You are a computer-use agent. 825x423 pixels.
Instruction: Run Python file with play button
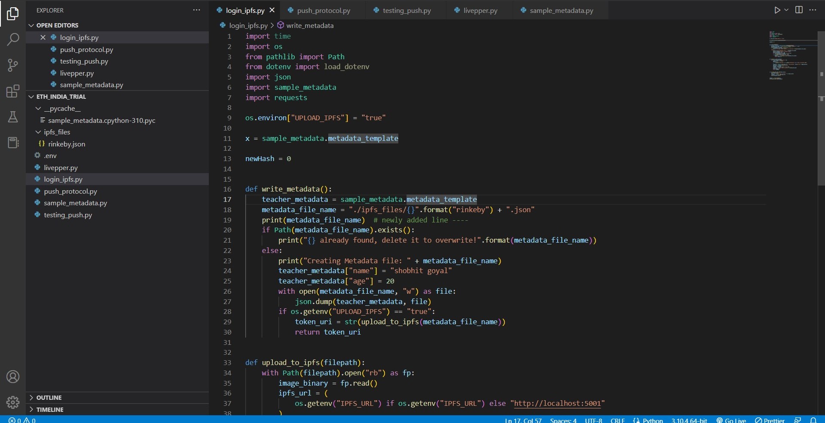click(x=777, y=10)
